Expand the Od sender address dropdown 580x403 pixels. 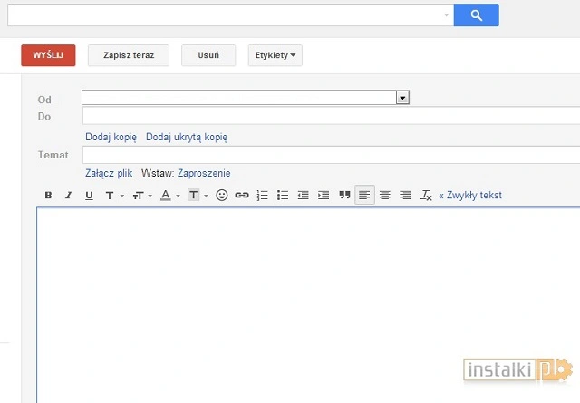click(402, 98)
